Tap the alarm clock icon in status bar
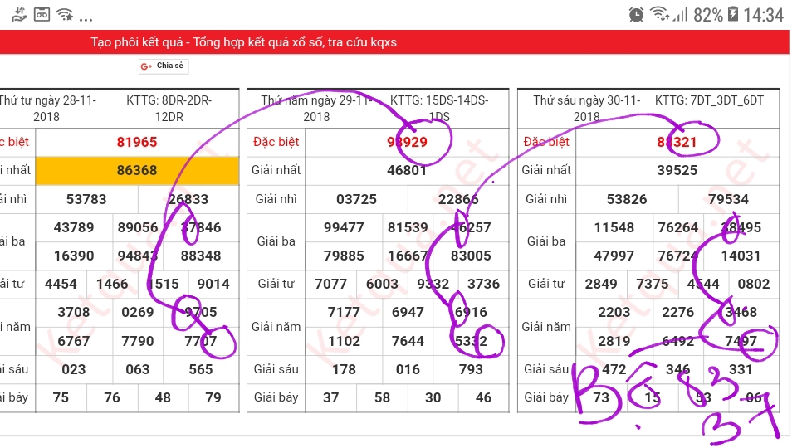Screen dimensions: 797x448 [636, 14]
